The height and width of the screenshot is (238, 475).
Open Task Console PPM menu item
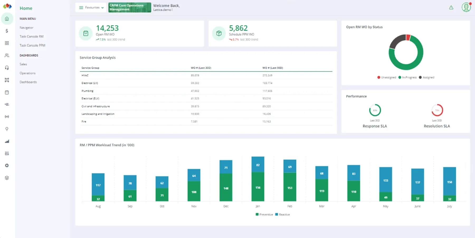32,46
